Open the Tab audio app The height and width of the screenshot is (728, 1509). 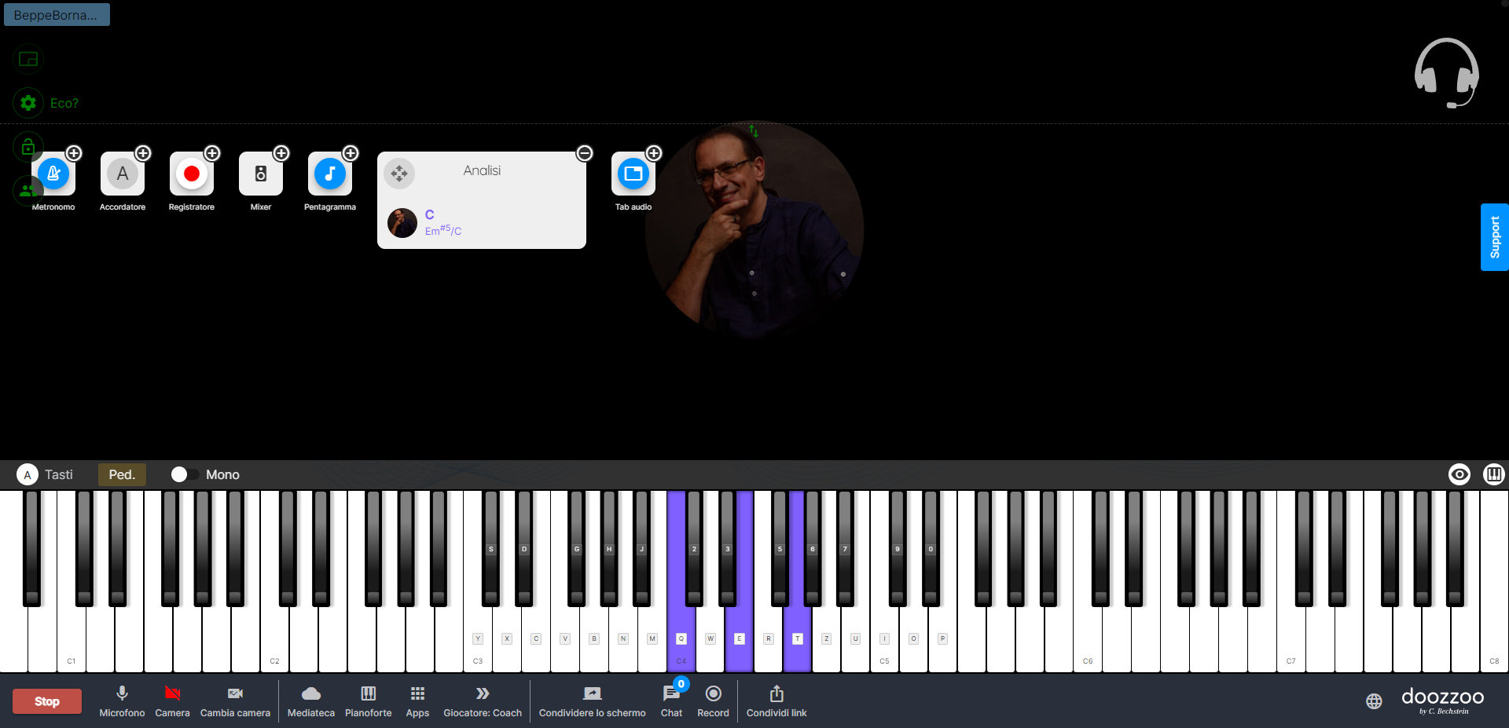(x=633, y=174)
